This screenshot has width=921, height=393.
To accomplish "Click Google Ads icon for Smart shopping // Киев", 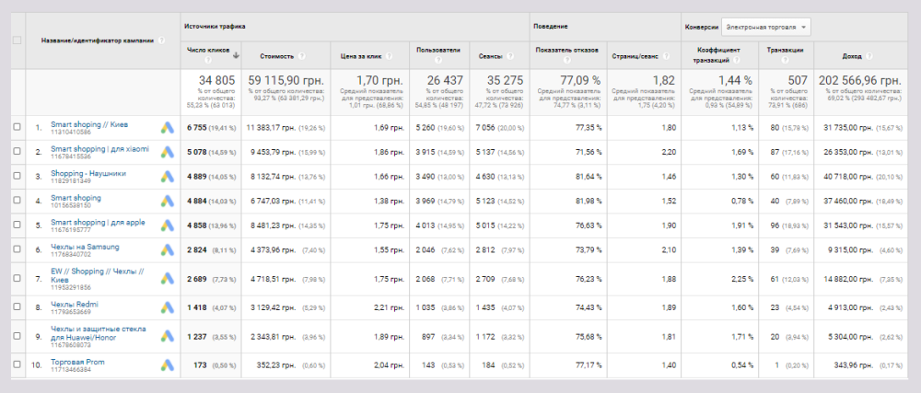I will 168,127.
